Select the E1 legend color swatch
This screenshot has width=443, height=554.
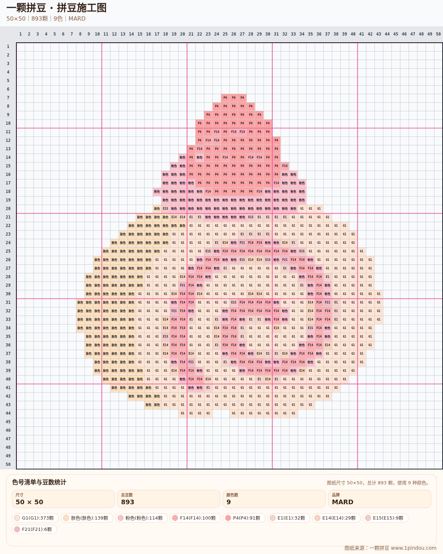tap(272, 518)
